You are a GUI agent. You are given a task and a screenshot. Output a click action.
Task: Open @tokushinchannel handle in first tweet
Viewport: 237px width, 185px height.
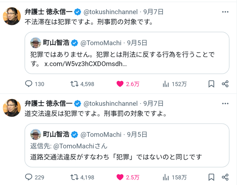point(110,12)
